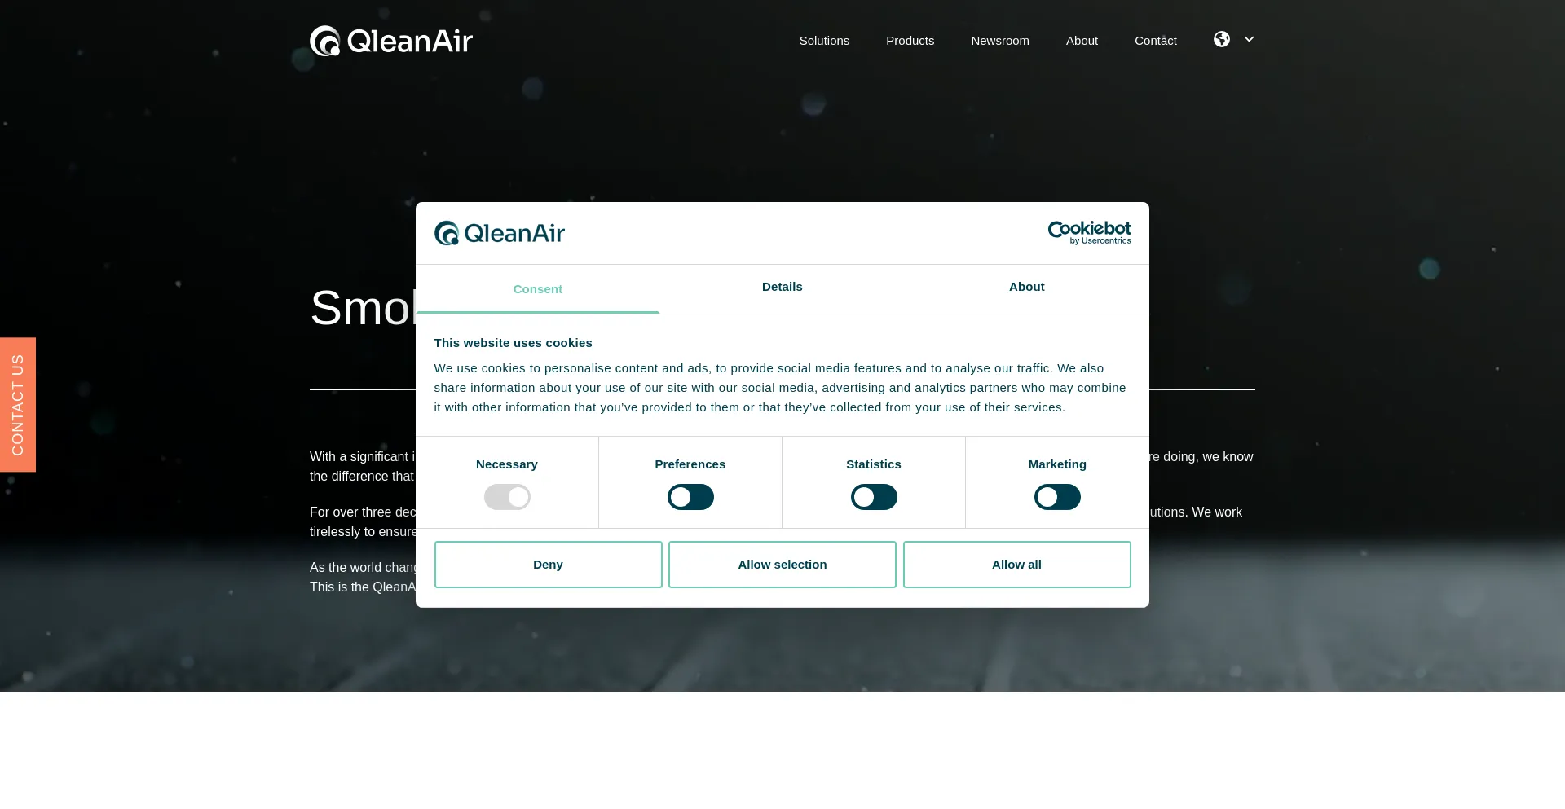Open the Products menu
Viewport: 1565px width, 809px height.
click(910, 41)
